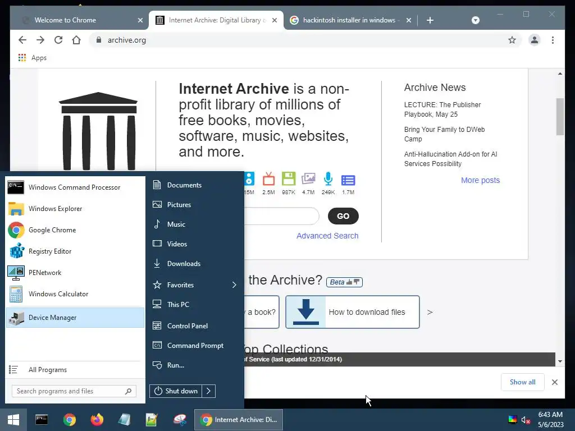Go to Chrome home page

click(x=76, y=40)
